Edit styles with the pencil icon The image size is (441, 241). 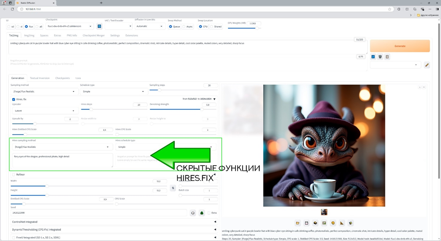tap(427, 65)
